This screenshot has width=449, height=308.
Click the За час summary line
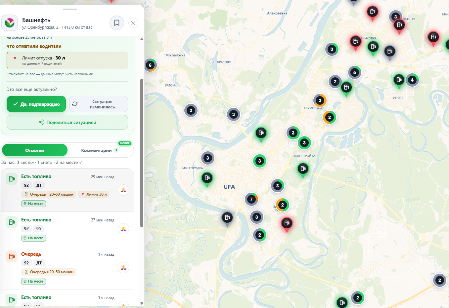[x=42, y=163]
